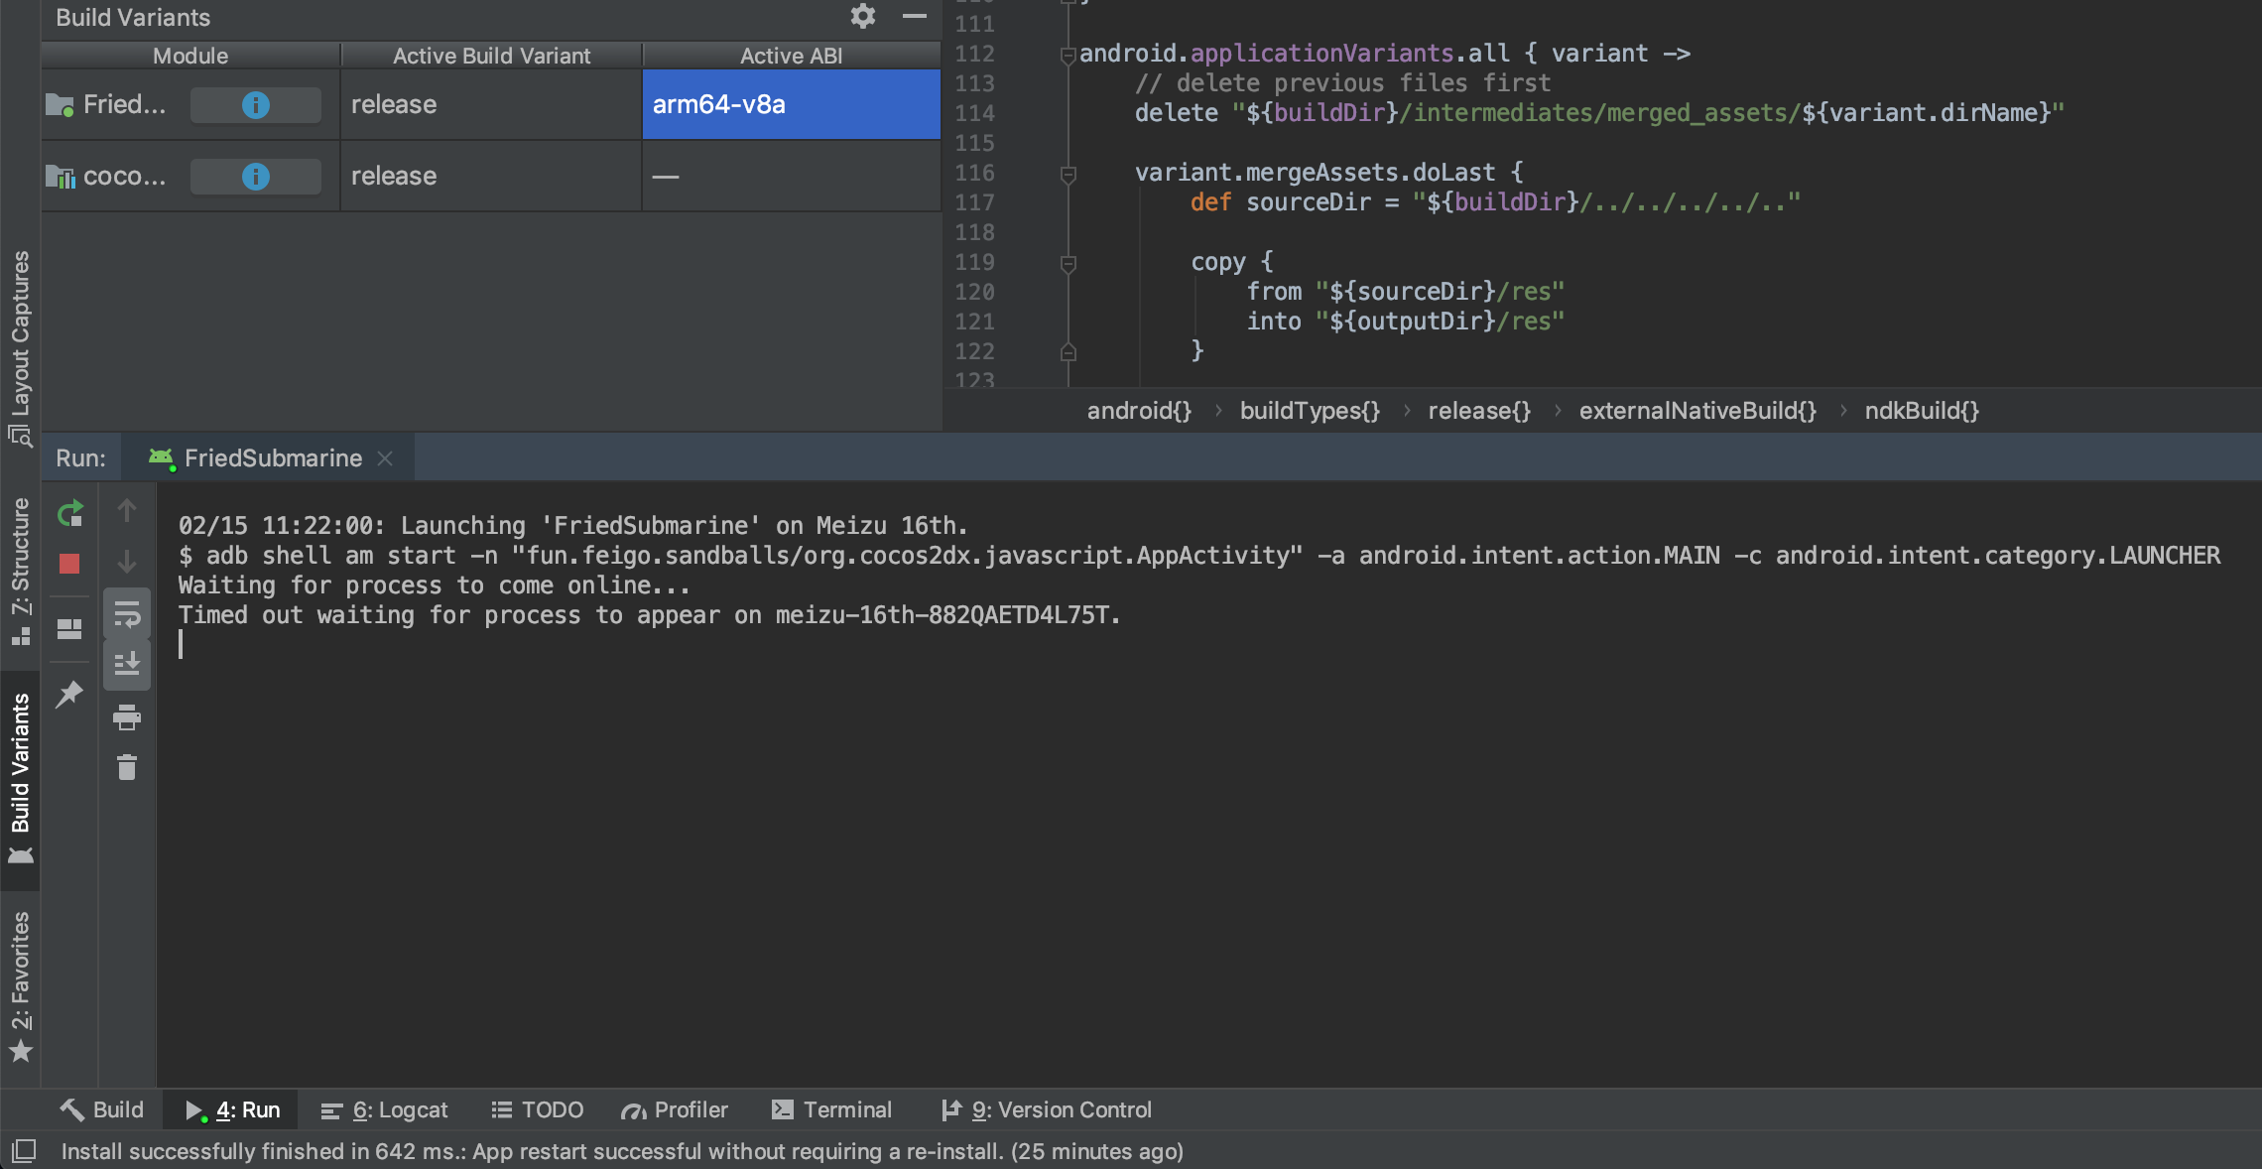Show info for the Fried module

pos(255,104)
